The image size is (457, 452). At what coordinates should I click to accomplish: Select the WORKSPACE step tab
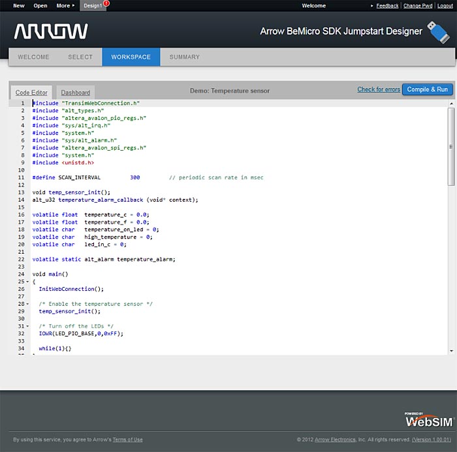tap(131, 57)
